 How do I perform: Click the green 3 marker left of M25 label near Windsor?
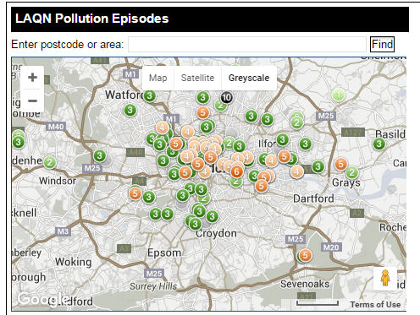[99, 155]
